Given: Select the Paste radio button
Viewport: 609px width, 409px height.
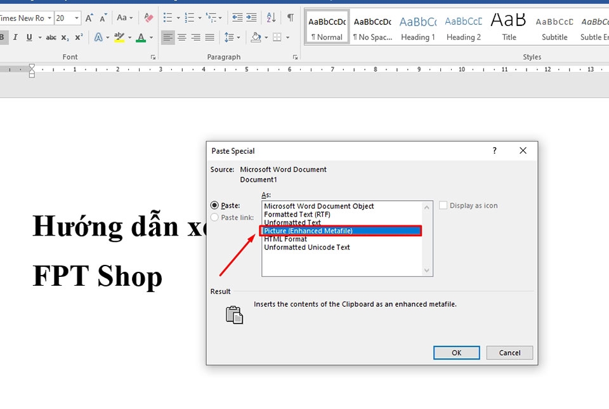Looking at the screenshot, I should 214,205.
